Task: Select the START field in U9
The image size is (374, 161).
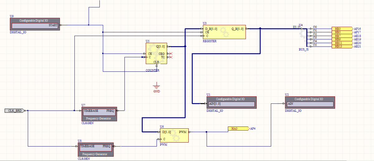Action: click(35, 25)
